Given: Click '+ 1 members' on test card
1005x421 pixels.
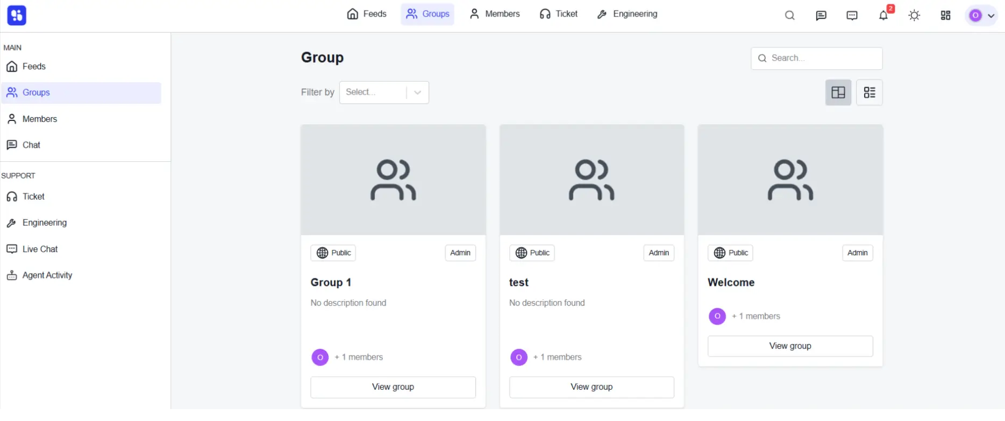Looking at the screenshot, I should click(557, 358).
